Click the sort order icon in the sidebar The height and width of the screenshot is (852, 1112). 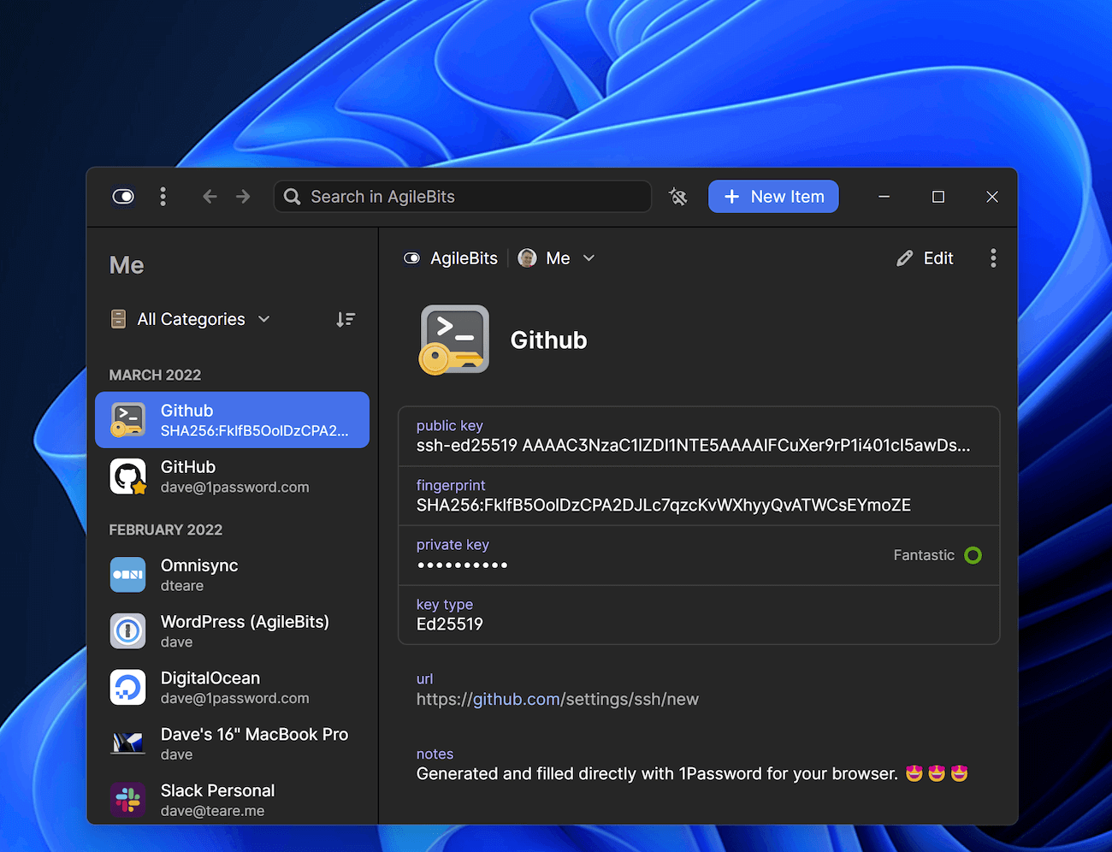[x=346, y=318]
